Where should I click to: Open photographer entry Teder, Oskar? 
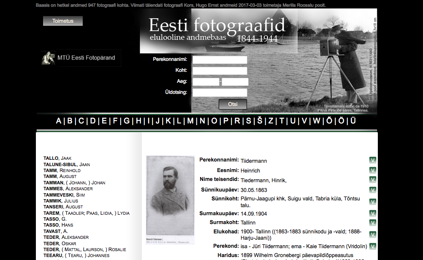click(60, 243)
